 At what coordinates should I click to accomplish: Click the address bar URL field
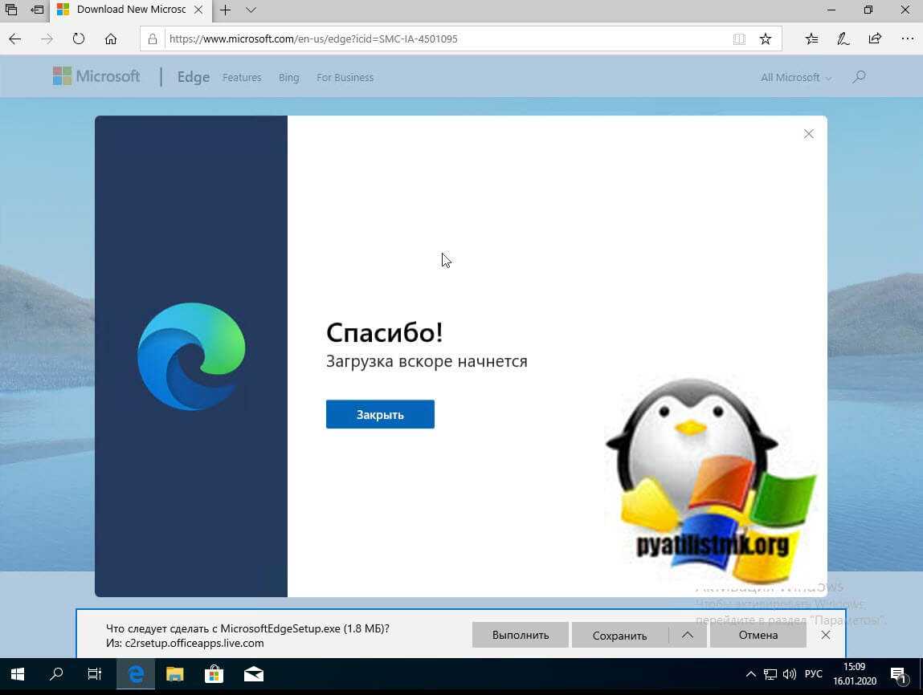pyautogui.click(x=442, y=39)
